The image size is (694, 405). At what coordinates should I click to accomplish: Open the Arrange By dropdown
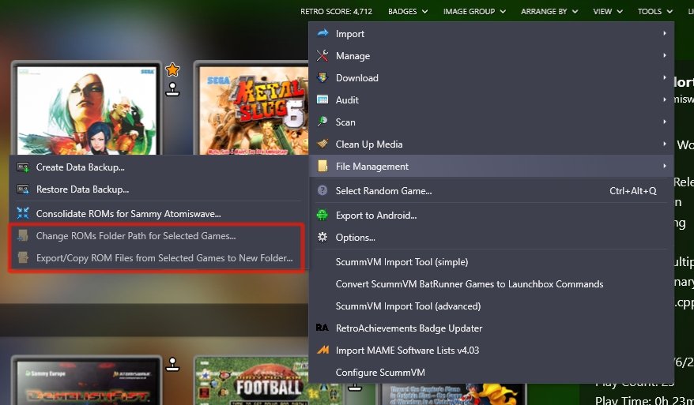tap(549, 12)
